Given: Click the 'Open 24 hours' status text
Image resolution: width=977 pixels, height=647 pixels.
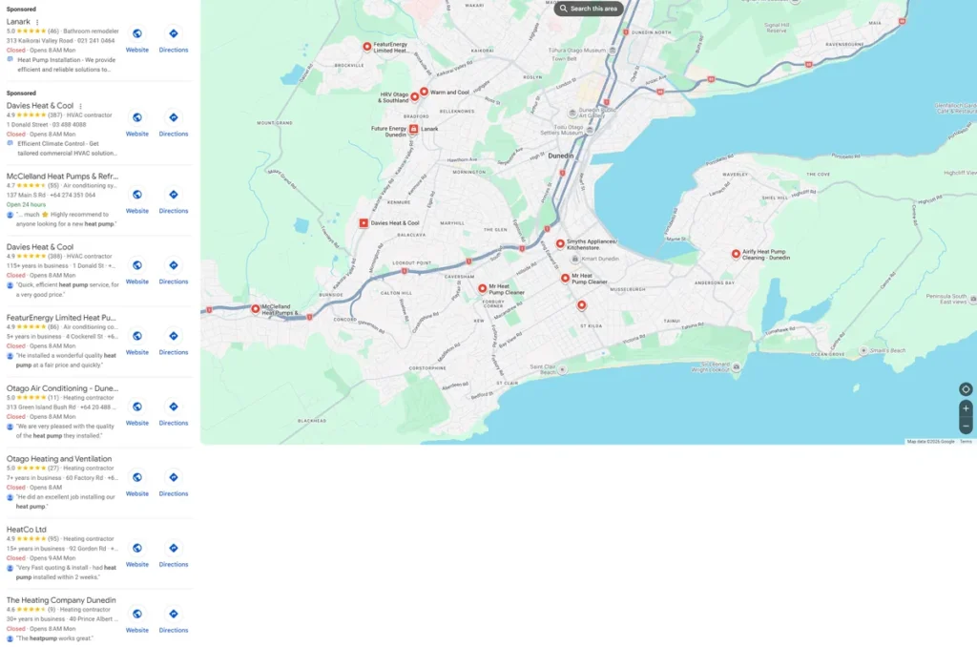Looking at the screenshot, I should [x=26, y=204].
